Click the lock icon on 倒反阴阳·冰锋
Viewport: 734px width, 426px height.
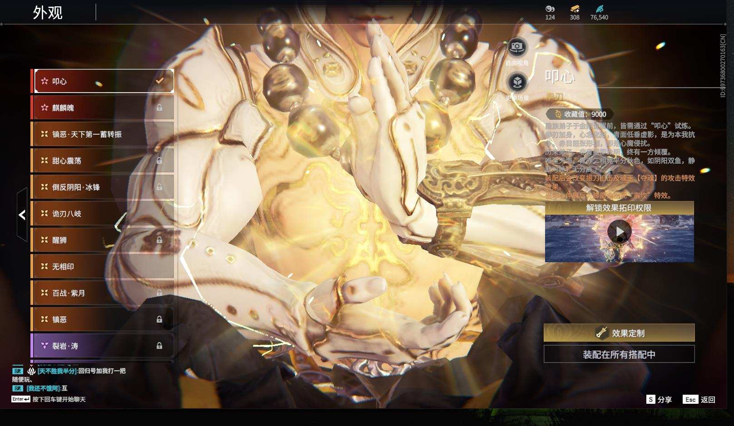point(159,187)
